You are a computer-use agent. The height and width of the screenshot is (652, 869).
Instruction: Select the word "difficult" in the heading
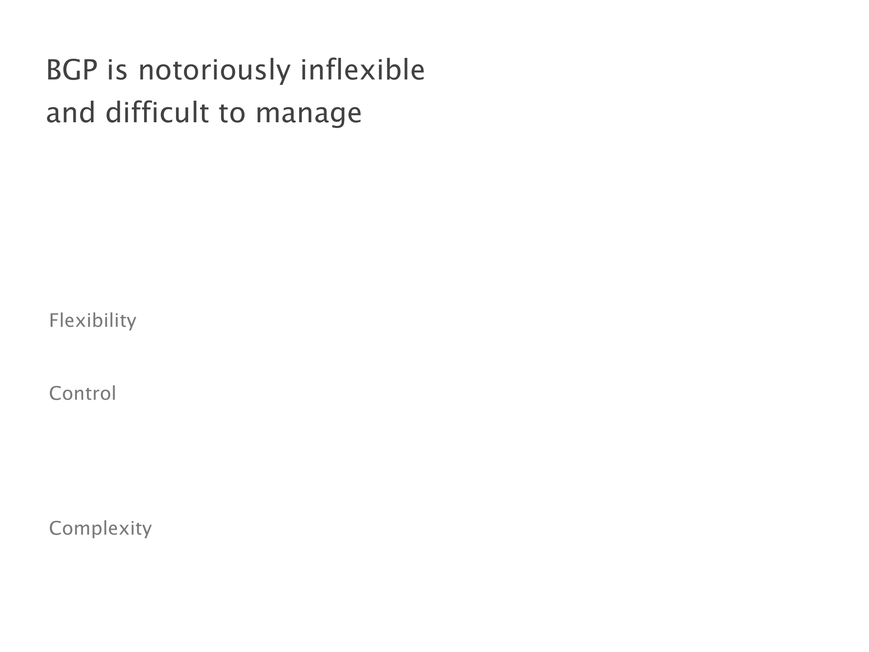click(x=157, y=112)
